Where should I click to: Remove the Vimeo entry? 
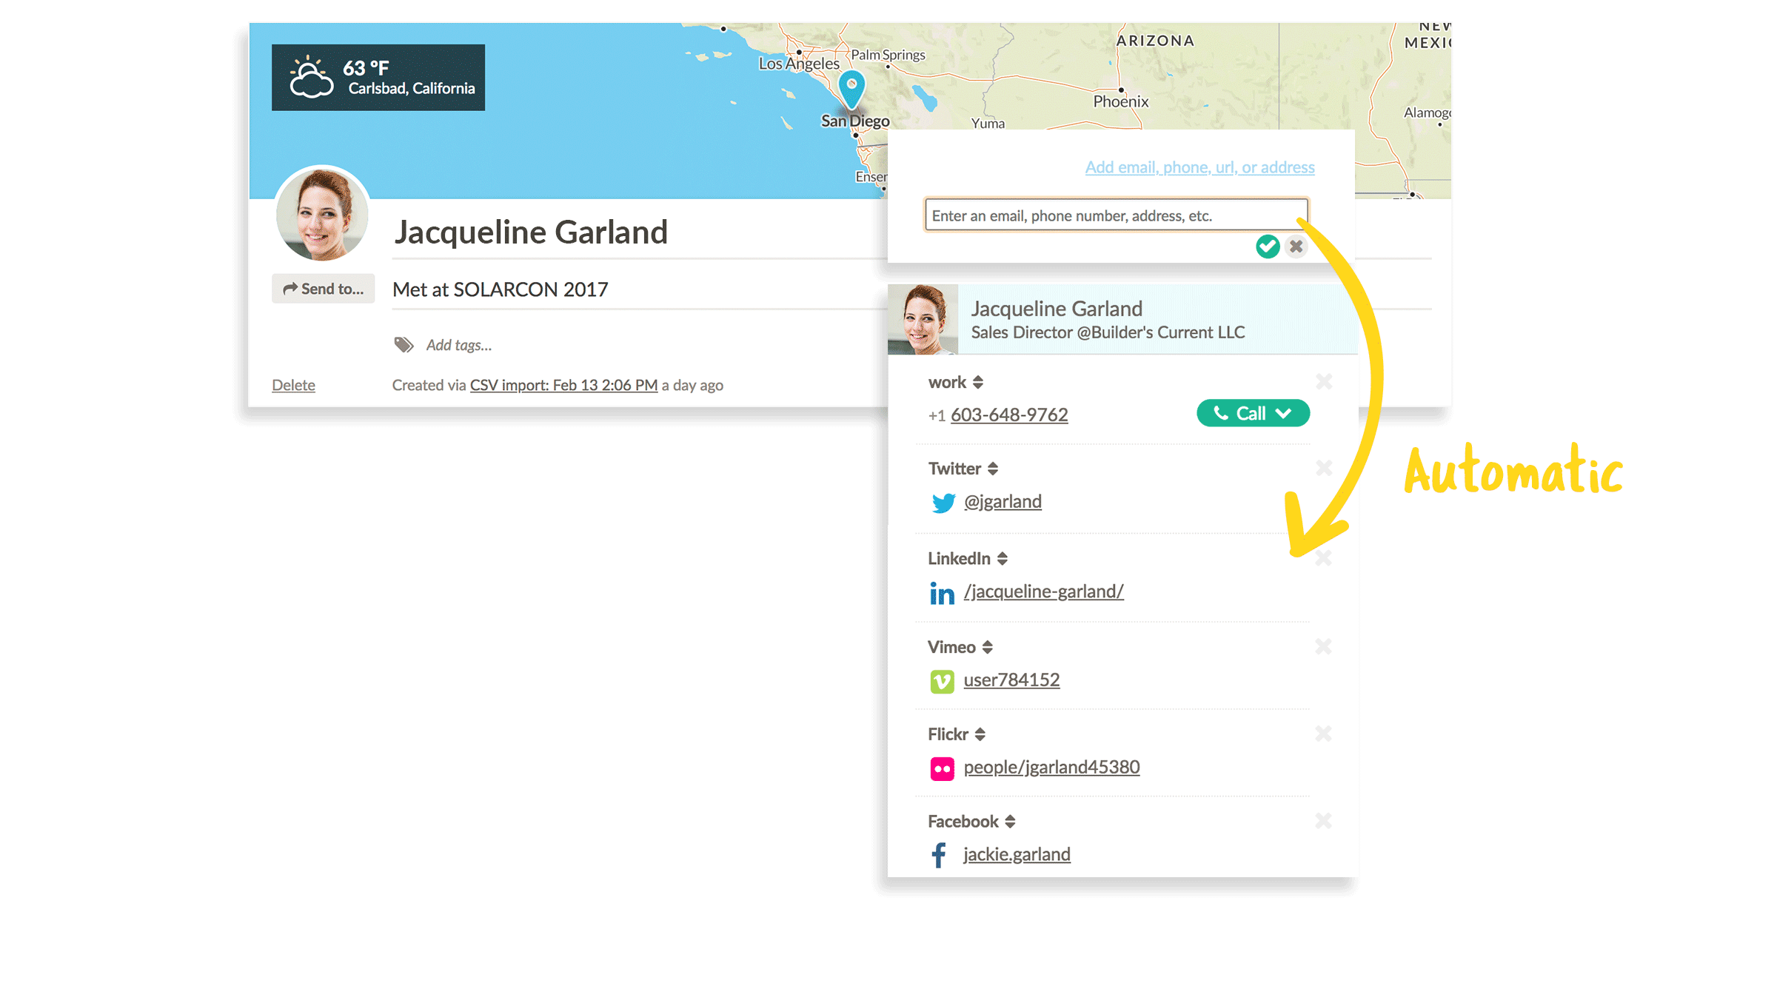pos(1323,647)
